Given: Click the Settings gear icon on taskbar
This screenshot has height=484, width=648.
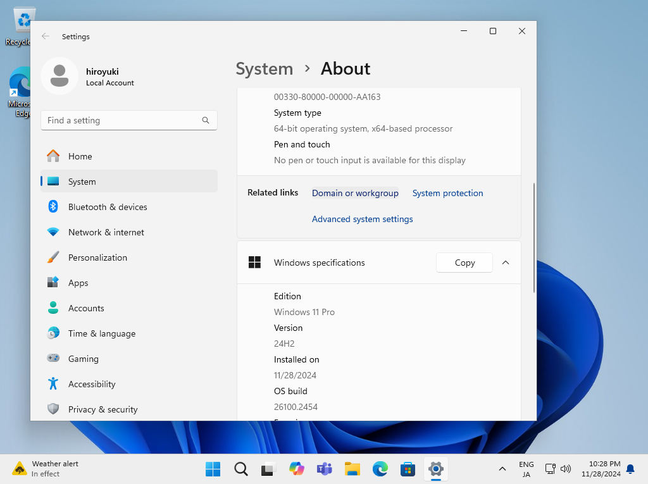Looking at the screenshot, I should [x=435, y=469].
